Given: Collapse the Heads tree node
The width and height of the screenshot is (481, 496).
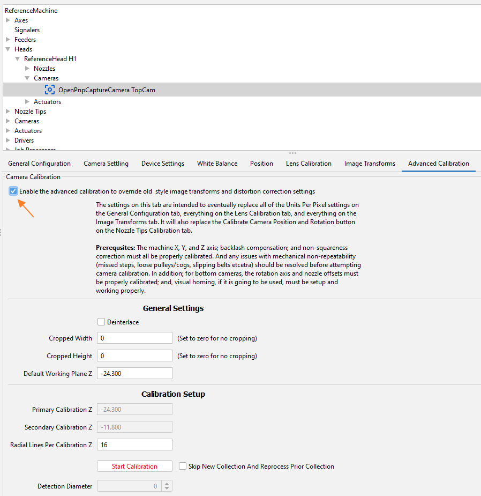Looking at the screenshot, I should pyautogui.click(x=8, y=49).
